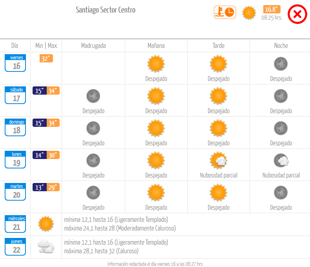
Task: Click the Madrugada column header
Action: coord(93,46)
